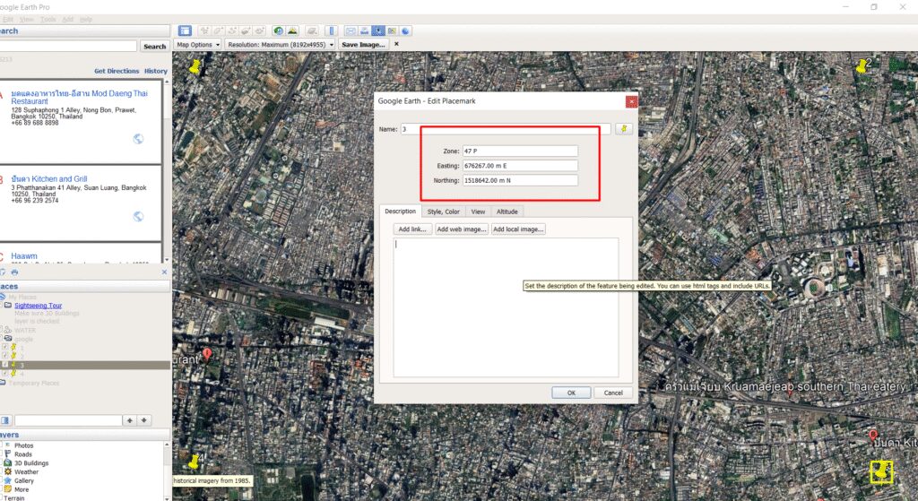Close the save image toolbar X
The height and width of the screenshot is (501, 918).
coord(396,44)
